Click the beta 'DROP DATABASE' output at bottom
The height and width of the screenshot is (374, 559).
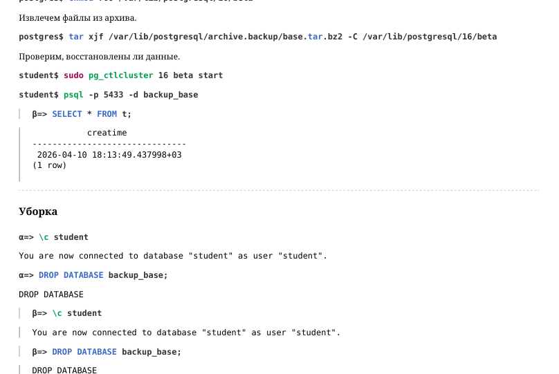[x=64, y=370]
